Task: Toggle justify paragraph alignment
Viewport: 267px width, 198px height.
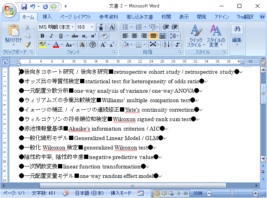Action: tap(153, 36)
